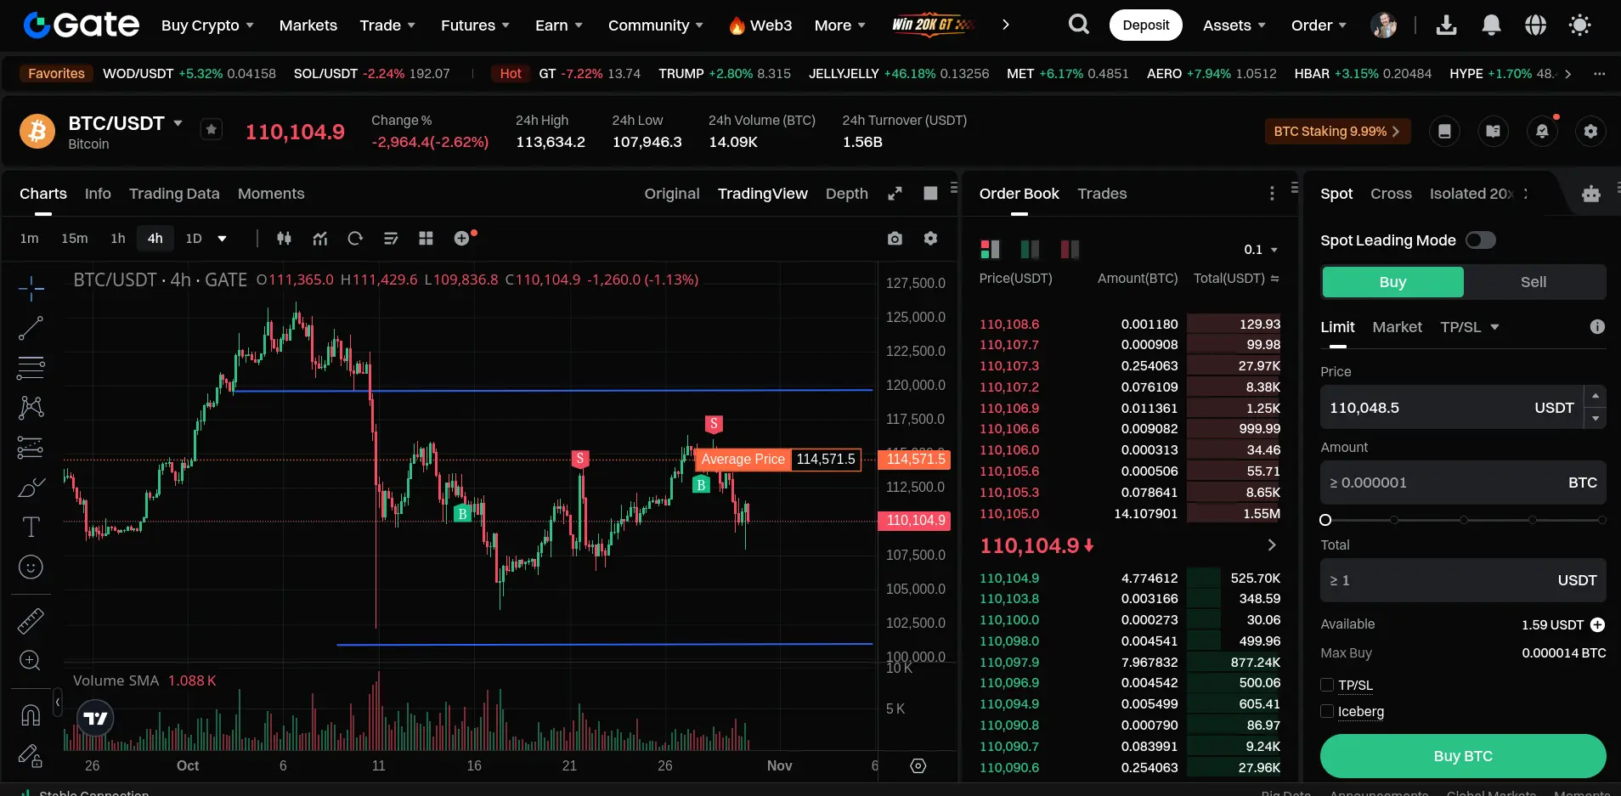Expand the TP/SL order type dropdown
The width and height of the screenshot is (1621, 796).
[1469, 327]
